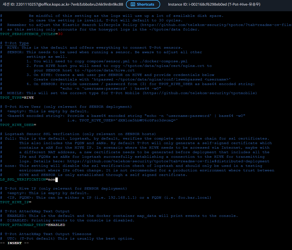Viewport: 292px width, 250px height.
Task: Place cursor on LS_SSL_VERIFICATION=non line
Action: (x=29, y=180)
